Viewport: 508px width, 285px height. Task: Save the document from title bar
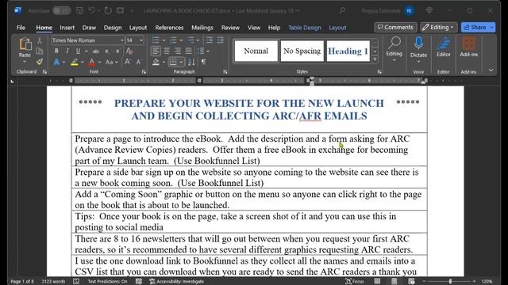79,10
